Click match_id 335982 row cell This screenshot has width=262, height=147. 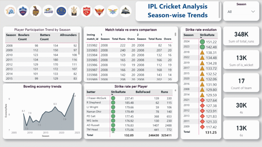click(92, 45)
